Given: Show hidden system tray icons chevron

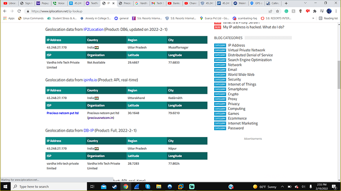Looking at the screenshot, I should (x=282, y=186).
